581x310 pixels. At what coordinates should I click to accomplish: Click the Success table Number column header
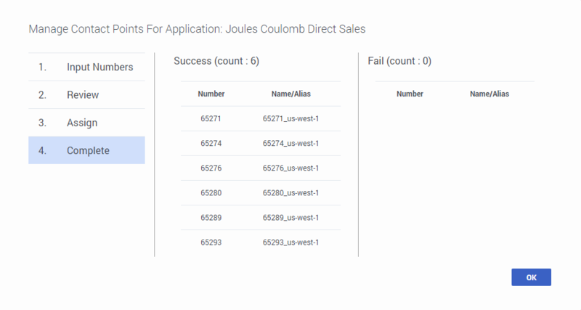pyautogui.click(x=211, y=94)
